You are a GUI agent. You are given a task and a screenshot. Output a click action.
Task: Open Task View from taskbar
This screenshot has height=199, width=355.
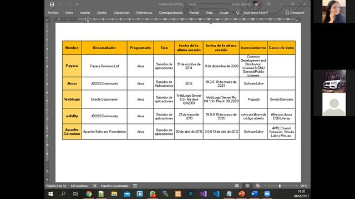75,194
